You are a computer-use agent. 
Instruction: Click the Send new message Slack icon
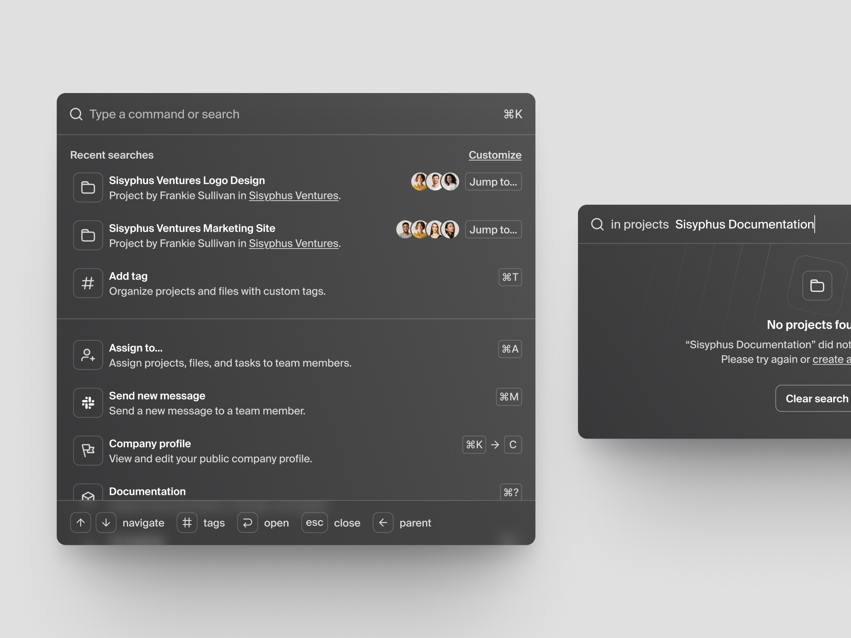click(88, 403)
